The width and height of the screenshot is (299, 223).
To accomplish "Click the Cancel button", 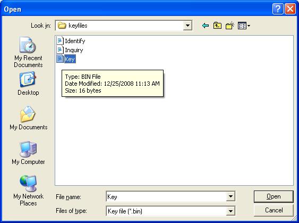I will point(274,210).
